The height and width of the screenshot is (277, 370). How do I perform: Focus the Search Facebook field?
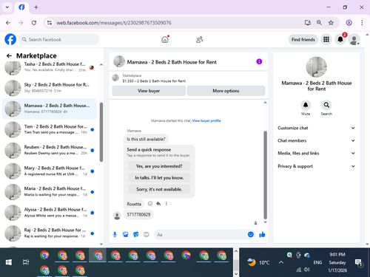pos(59,39)
